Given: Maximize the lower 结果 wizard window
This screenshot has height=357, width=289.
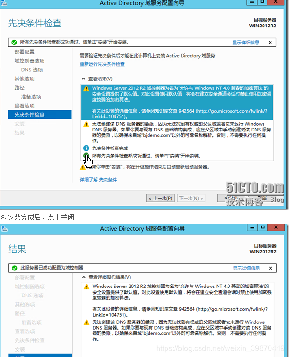Looking at the screenshot, I should pos(263,227).
